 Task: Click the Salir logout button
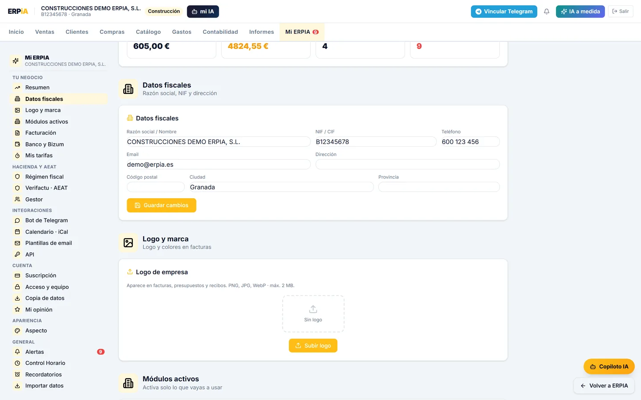pos(621,12)
